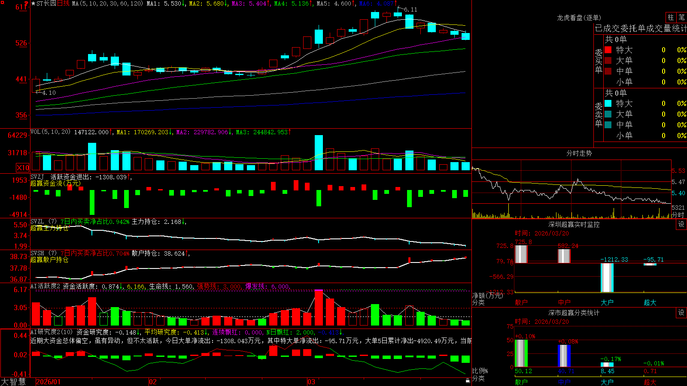687x386 pixels.
Task: Switch order view with the 笔 button
Action: click(681, 17)
